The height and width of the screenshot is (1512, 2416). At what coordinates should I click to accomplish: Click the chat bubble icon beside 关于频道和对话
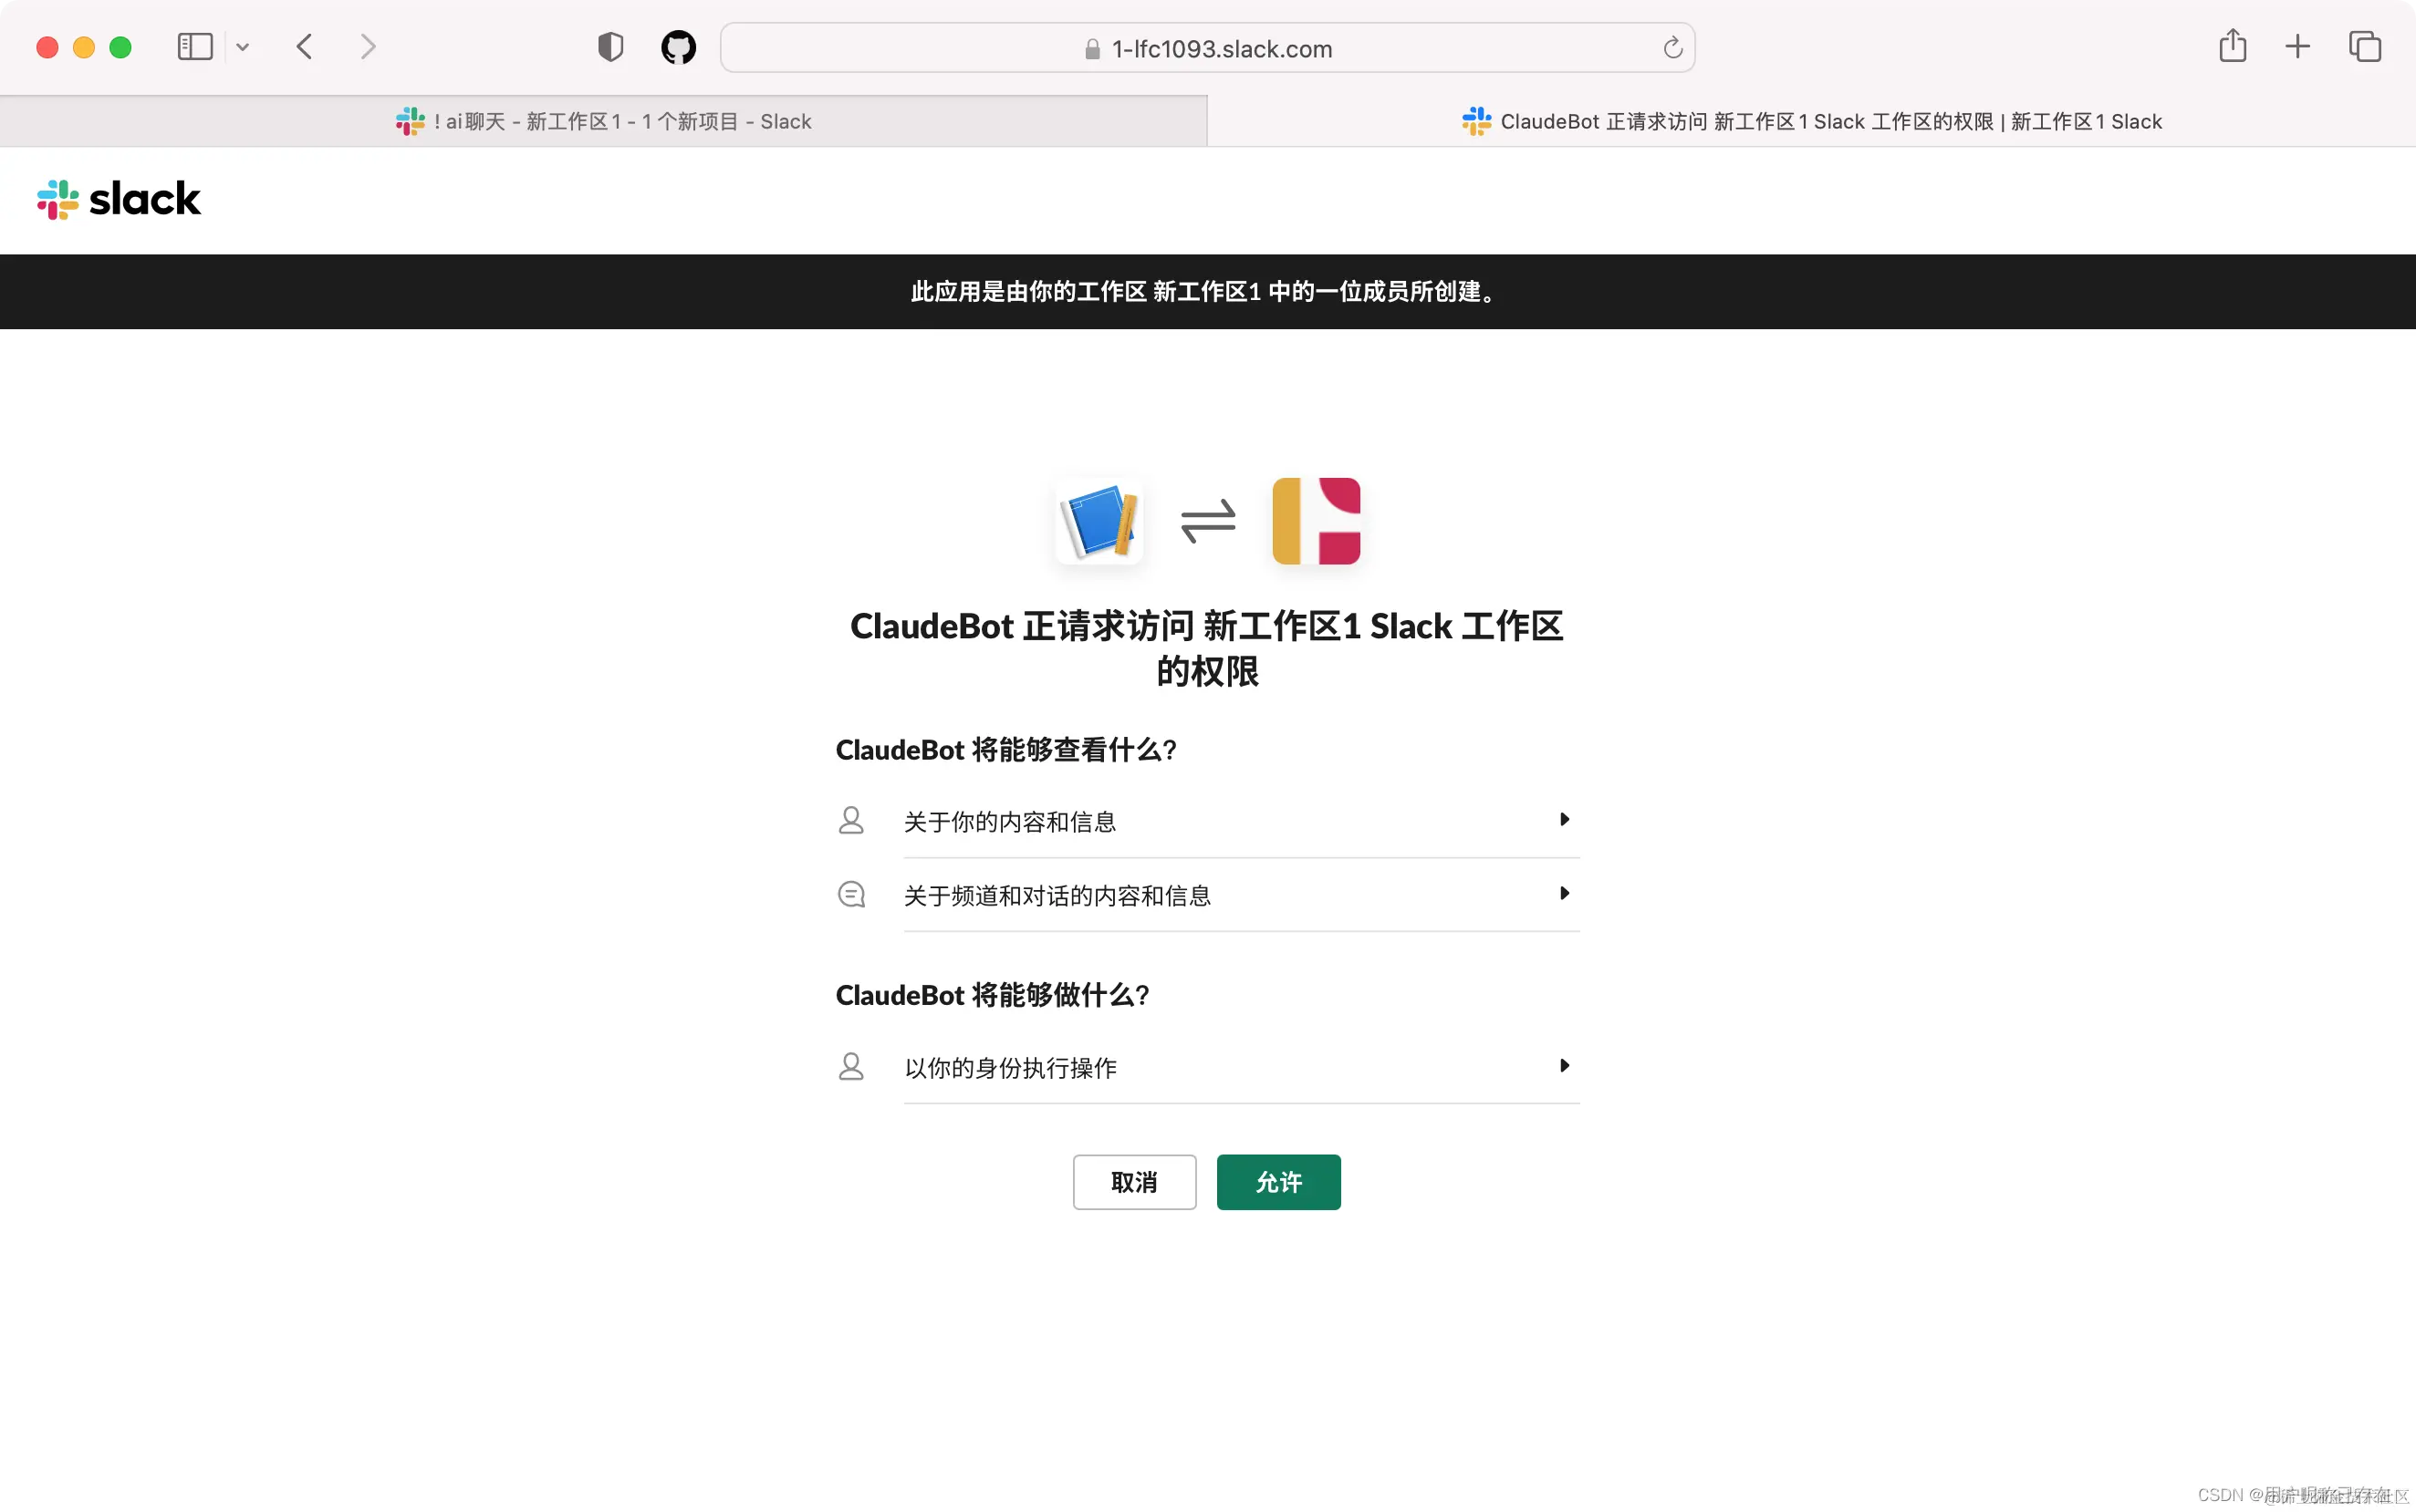[851, 894]
